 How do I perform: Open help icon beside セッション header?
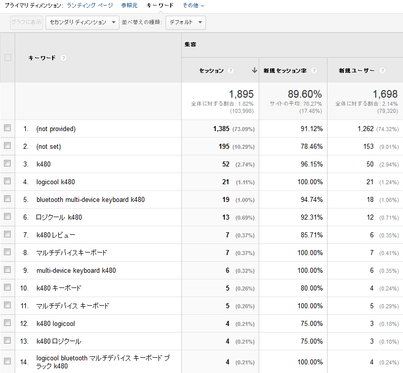pos(230,71)
